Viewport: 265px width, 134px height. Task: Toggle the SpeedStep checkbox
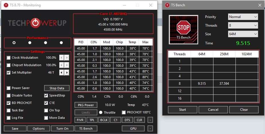pyautogui.click(x=46, y=95)
